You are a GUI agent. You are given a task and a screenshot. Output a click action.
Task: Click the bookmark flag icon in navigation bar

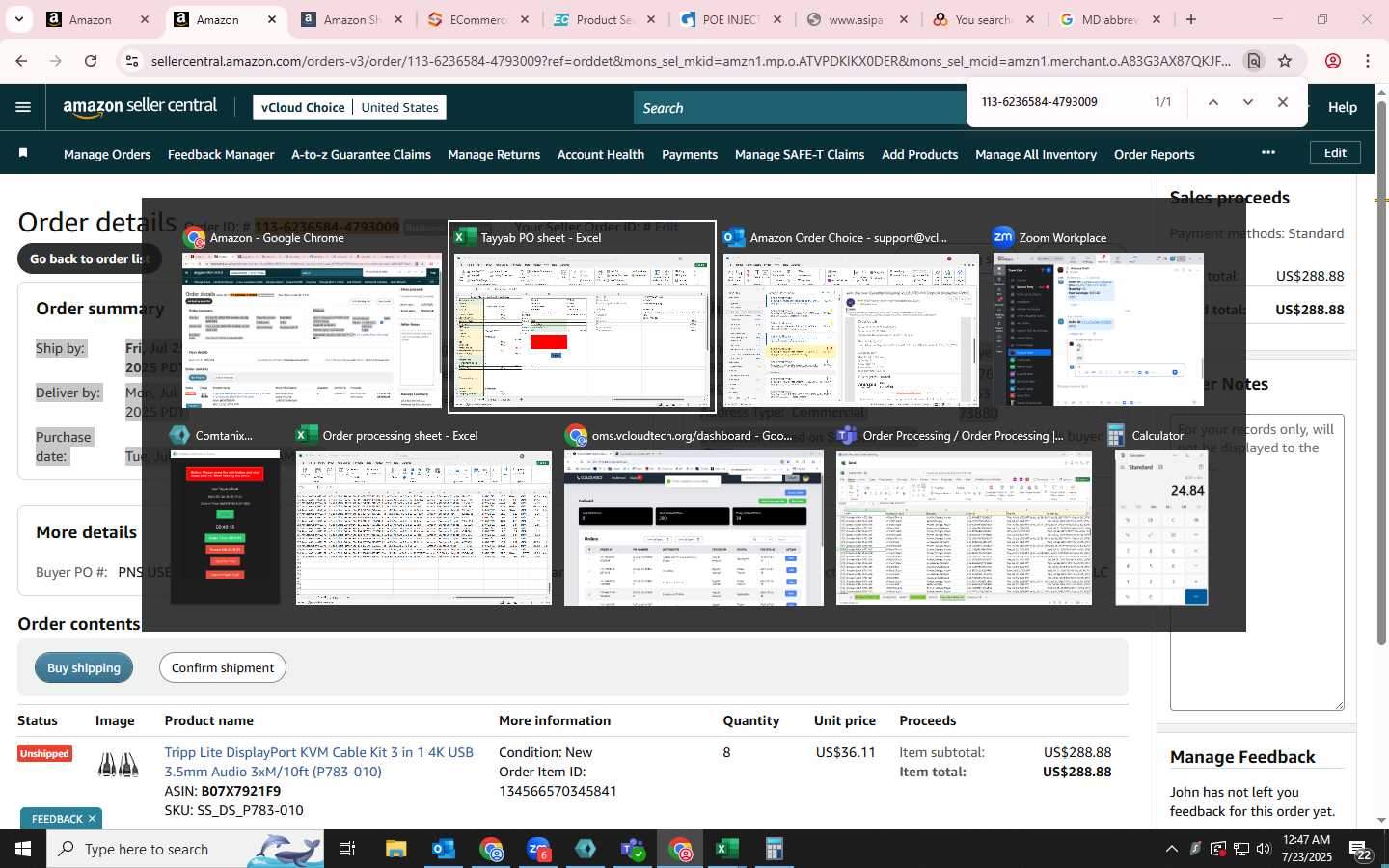(23, 153)
